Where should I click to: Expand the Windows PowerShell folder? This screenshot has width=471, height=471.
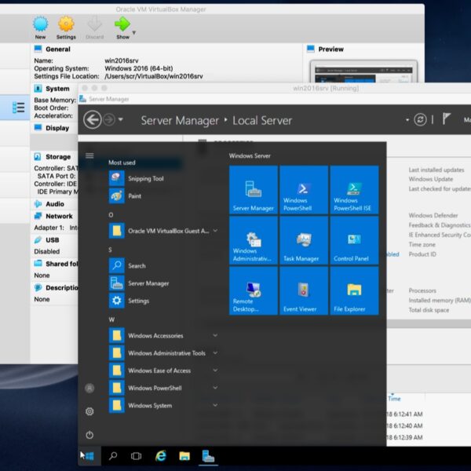point(164,388)
